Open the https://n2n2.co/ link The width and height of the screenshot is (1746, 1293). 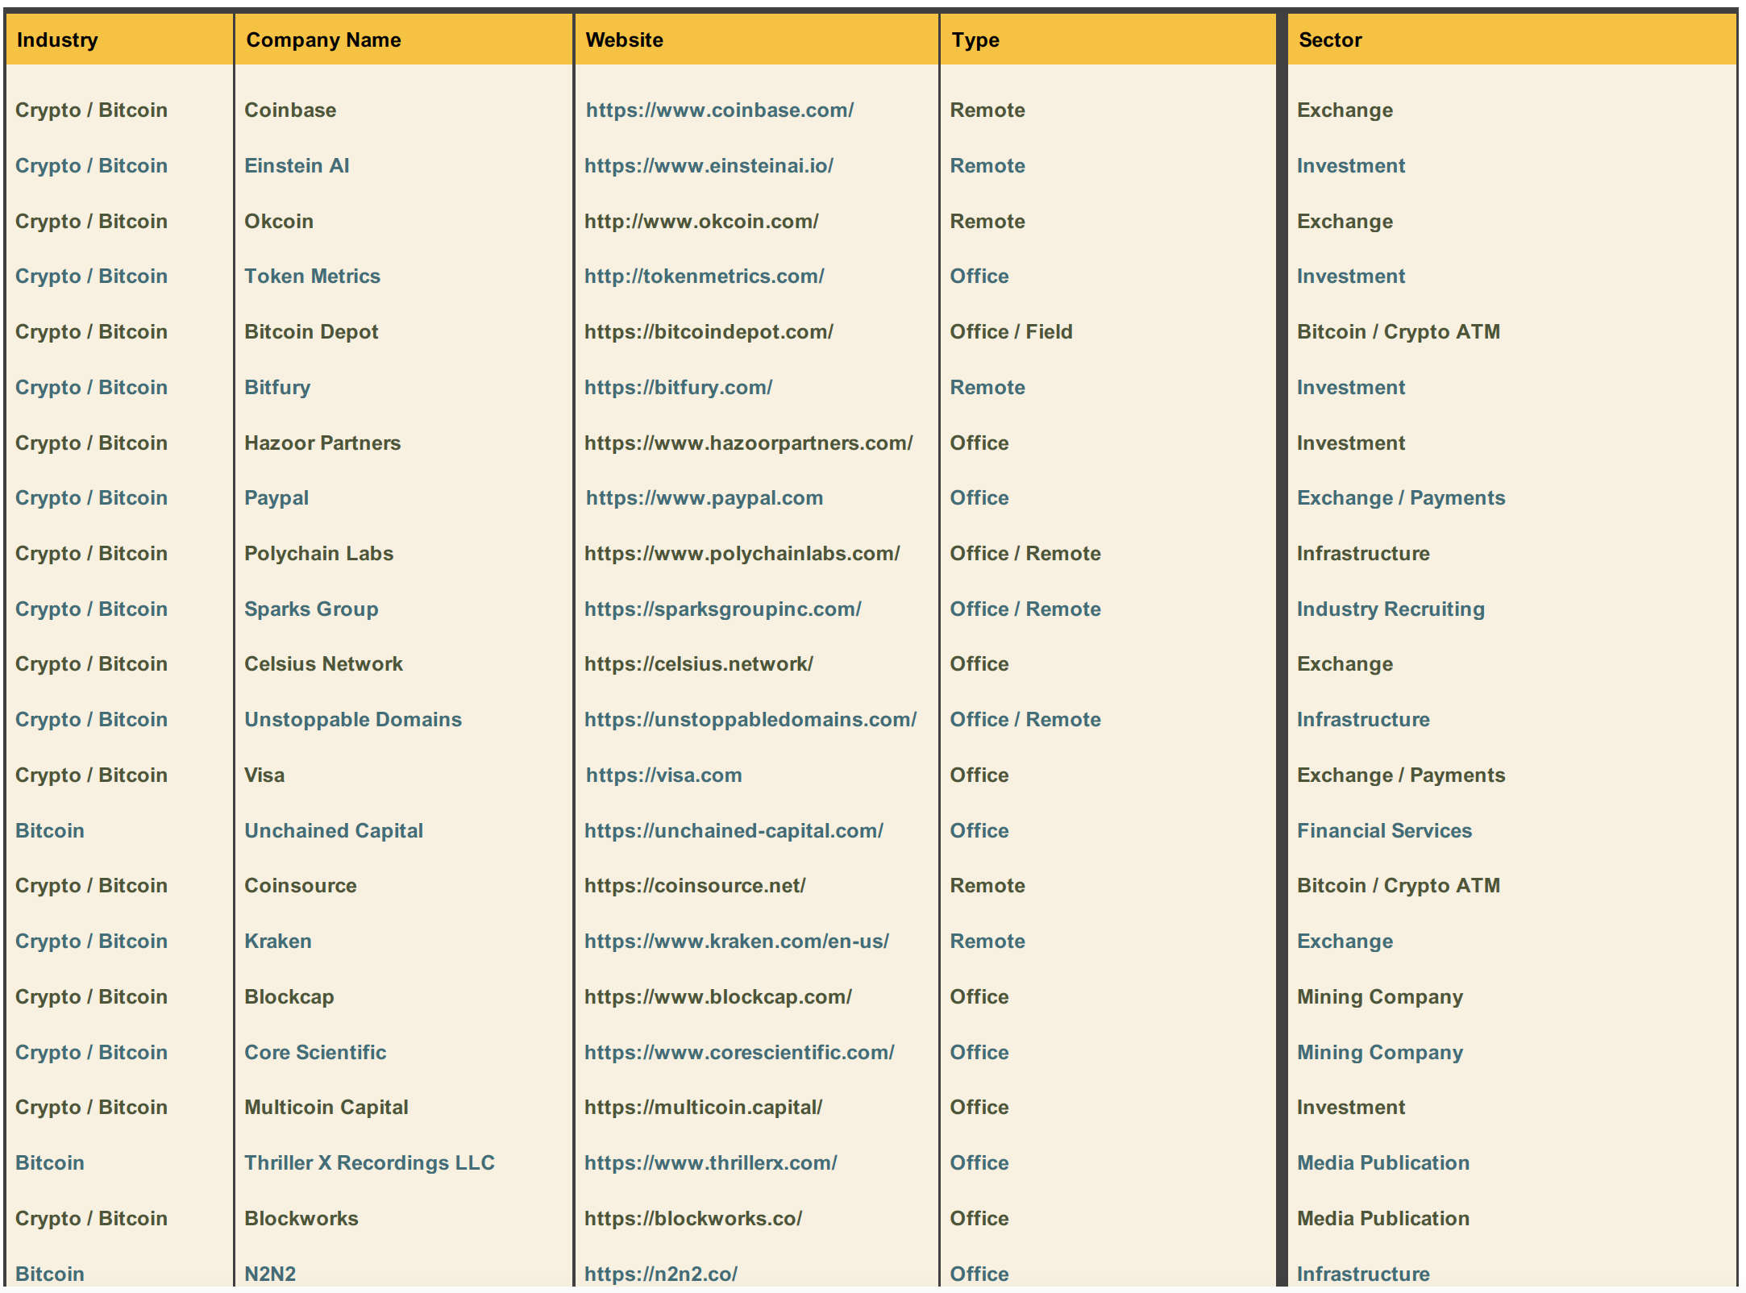[x=660, y=1274]
